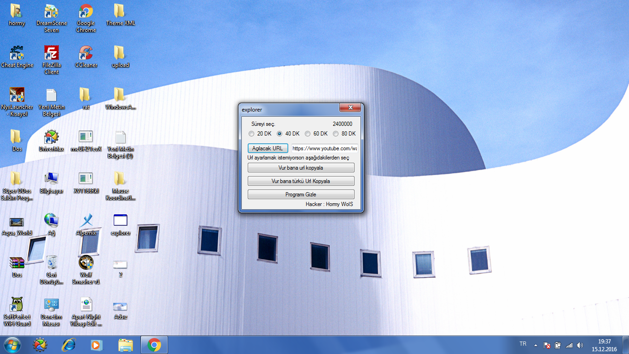Click the NyxLauncher - Kısayol shortcut
The width and height of the screenshot is (629, 354).
(17, 102)
